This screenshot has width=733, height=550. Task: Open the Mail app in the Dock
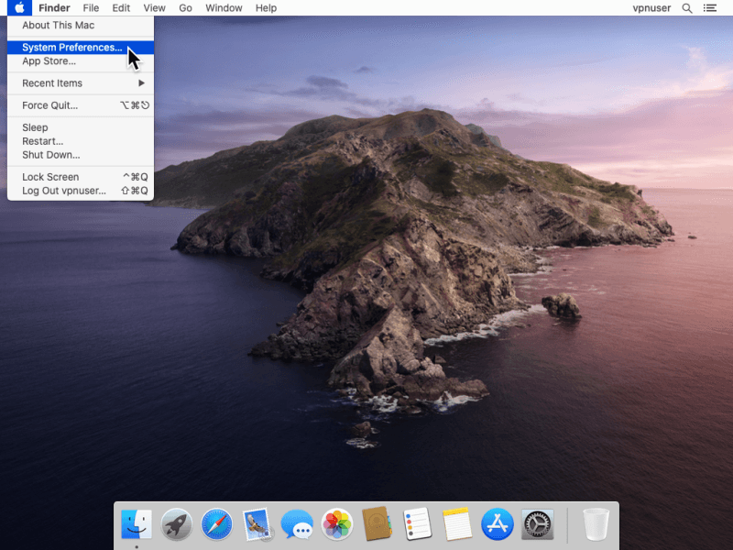pos(257,524)
